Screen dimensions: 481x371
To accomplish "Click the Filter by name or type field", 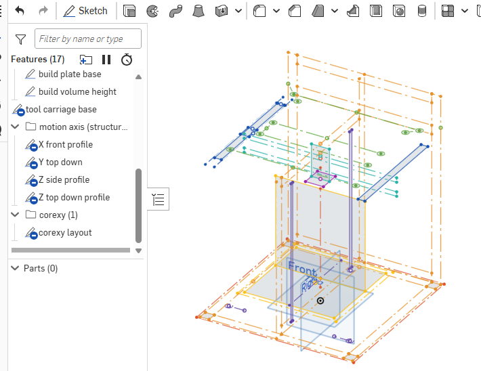I will (x=87, y=39).
